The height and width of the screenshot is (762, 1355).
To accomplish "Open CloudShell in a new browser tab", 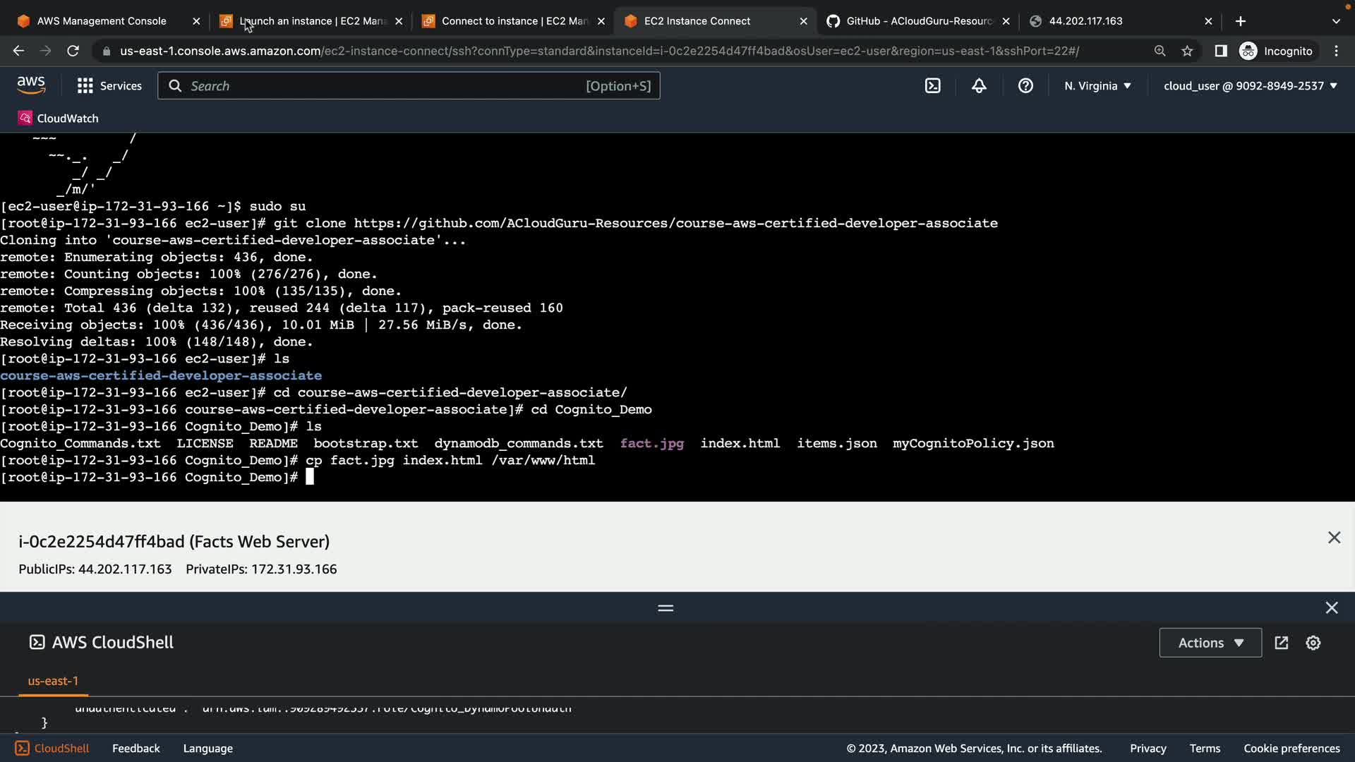I will click(1282, 643).
